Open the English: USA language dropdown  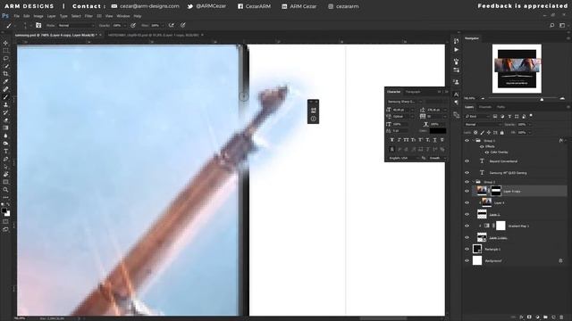403,158
